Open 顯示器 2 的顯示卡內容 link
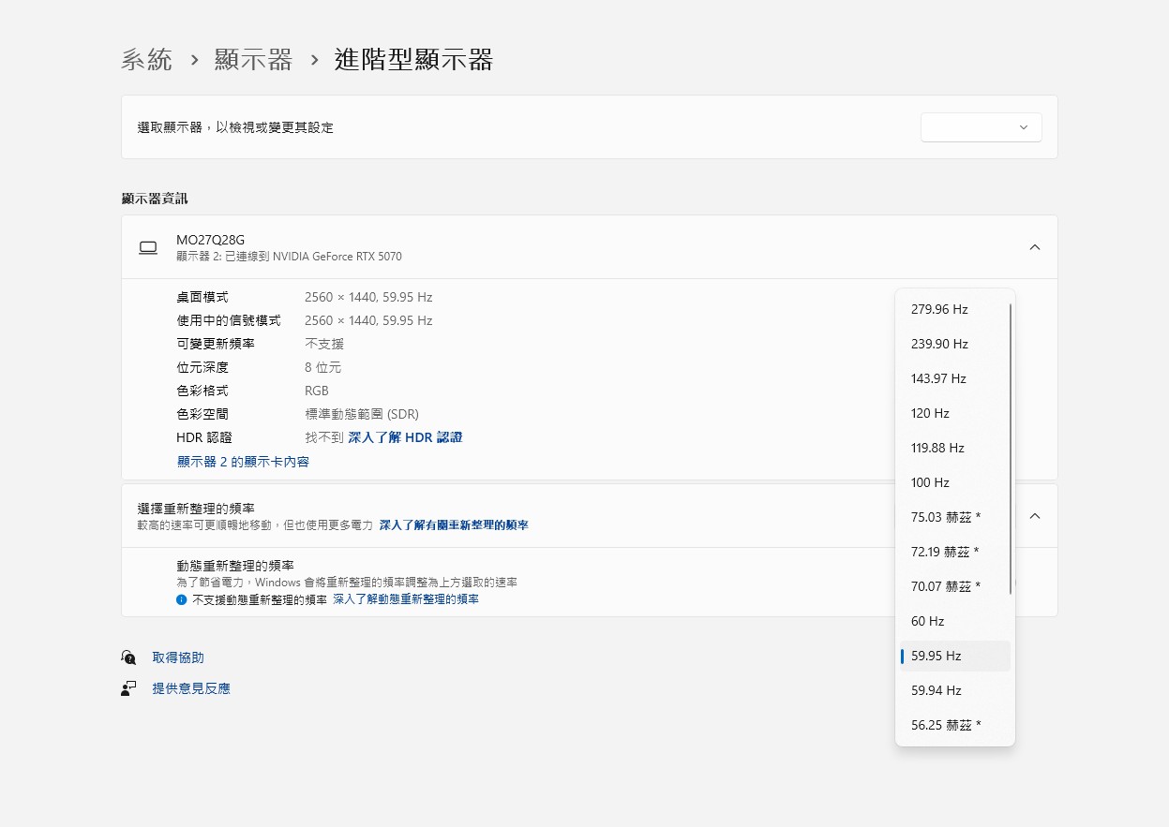This screenshot has height=827, width=1169. pyautogui.click(x=243, y=462)
